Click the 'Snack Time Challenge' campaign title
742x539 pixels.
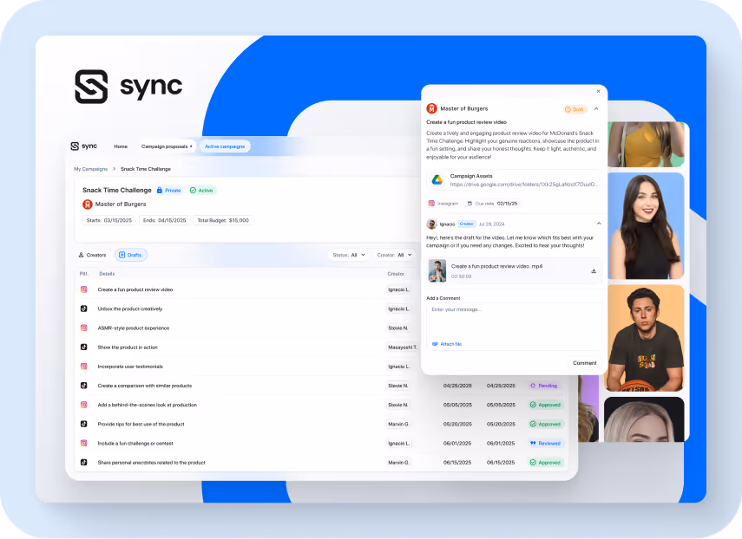[x=117, y=190]
